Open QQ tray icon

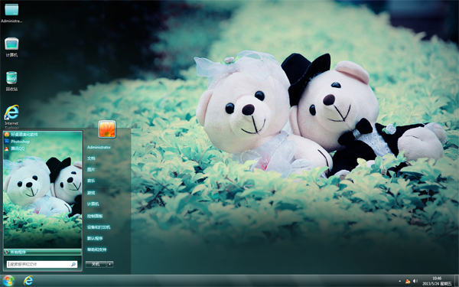[408, 281]
